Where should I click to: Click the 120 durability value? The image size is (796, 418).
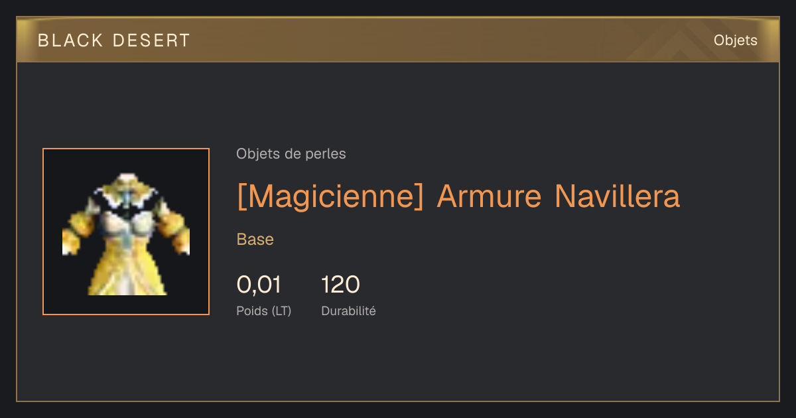click(340, 285)
